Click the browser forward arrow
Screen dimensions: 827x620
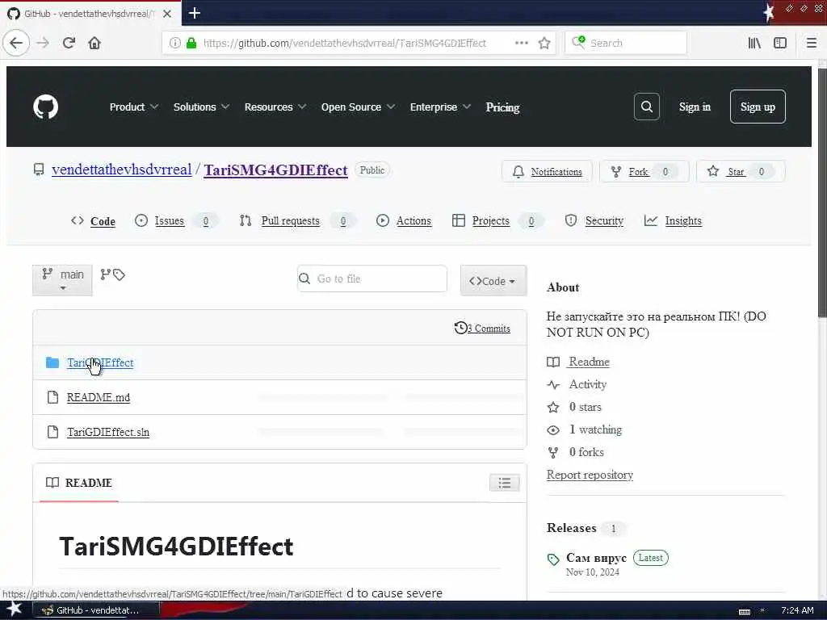click(x=43, y=43)
